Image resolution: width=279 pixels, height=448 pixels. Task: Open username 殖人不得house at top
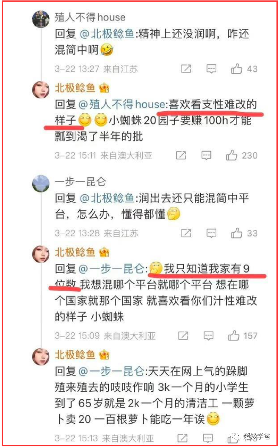90,17
